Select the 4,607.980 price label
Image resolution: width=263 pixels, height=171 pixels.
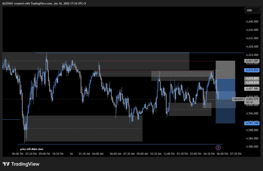[252, 88]
